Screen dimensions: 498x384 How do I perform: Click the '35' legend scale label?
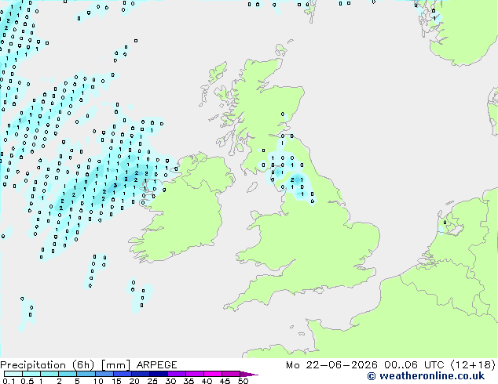click(189, 381)
